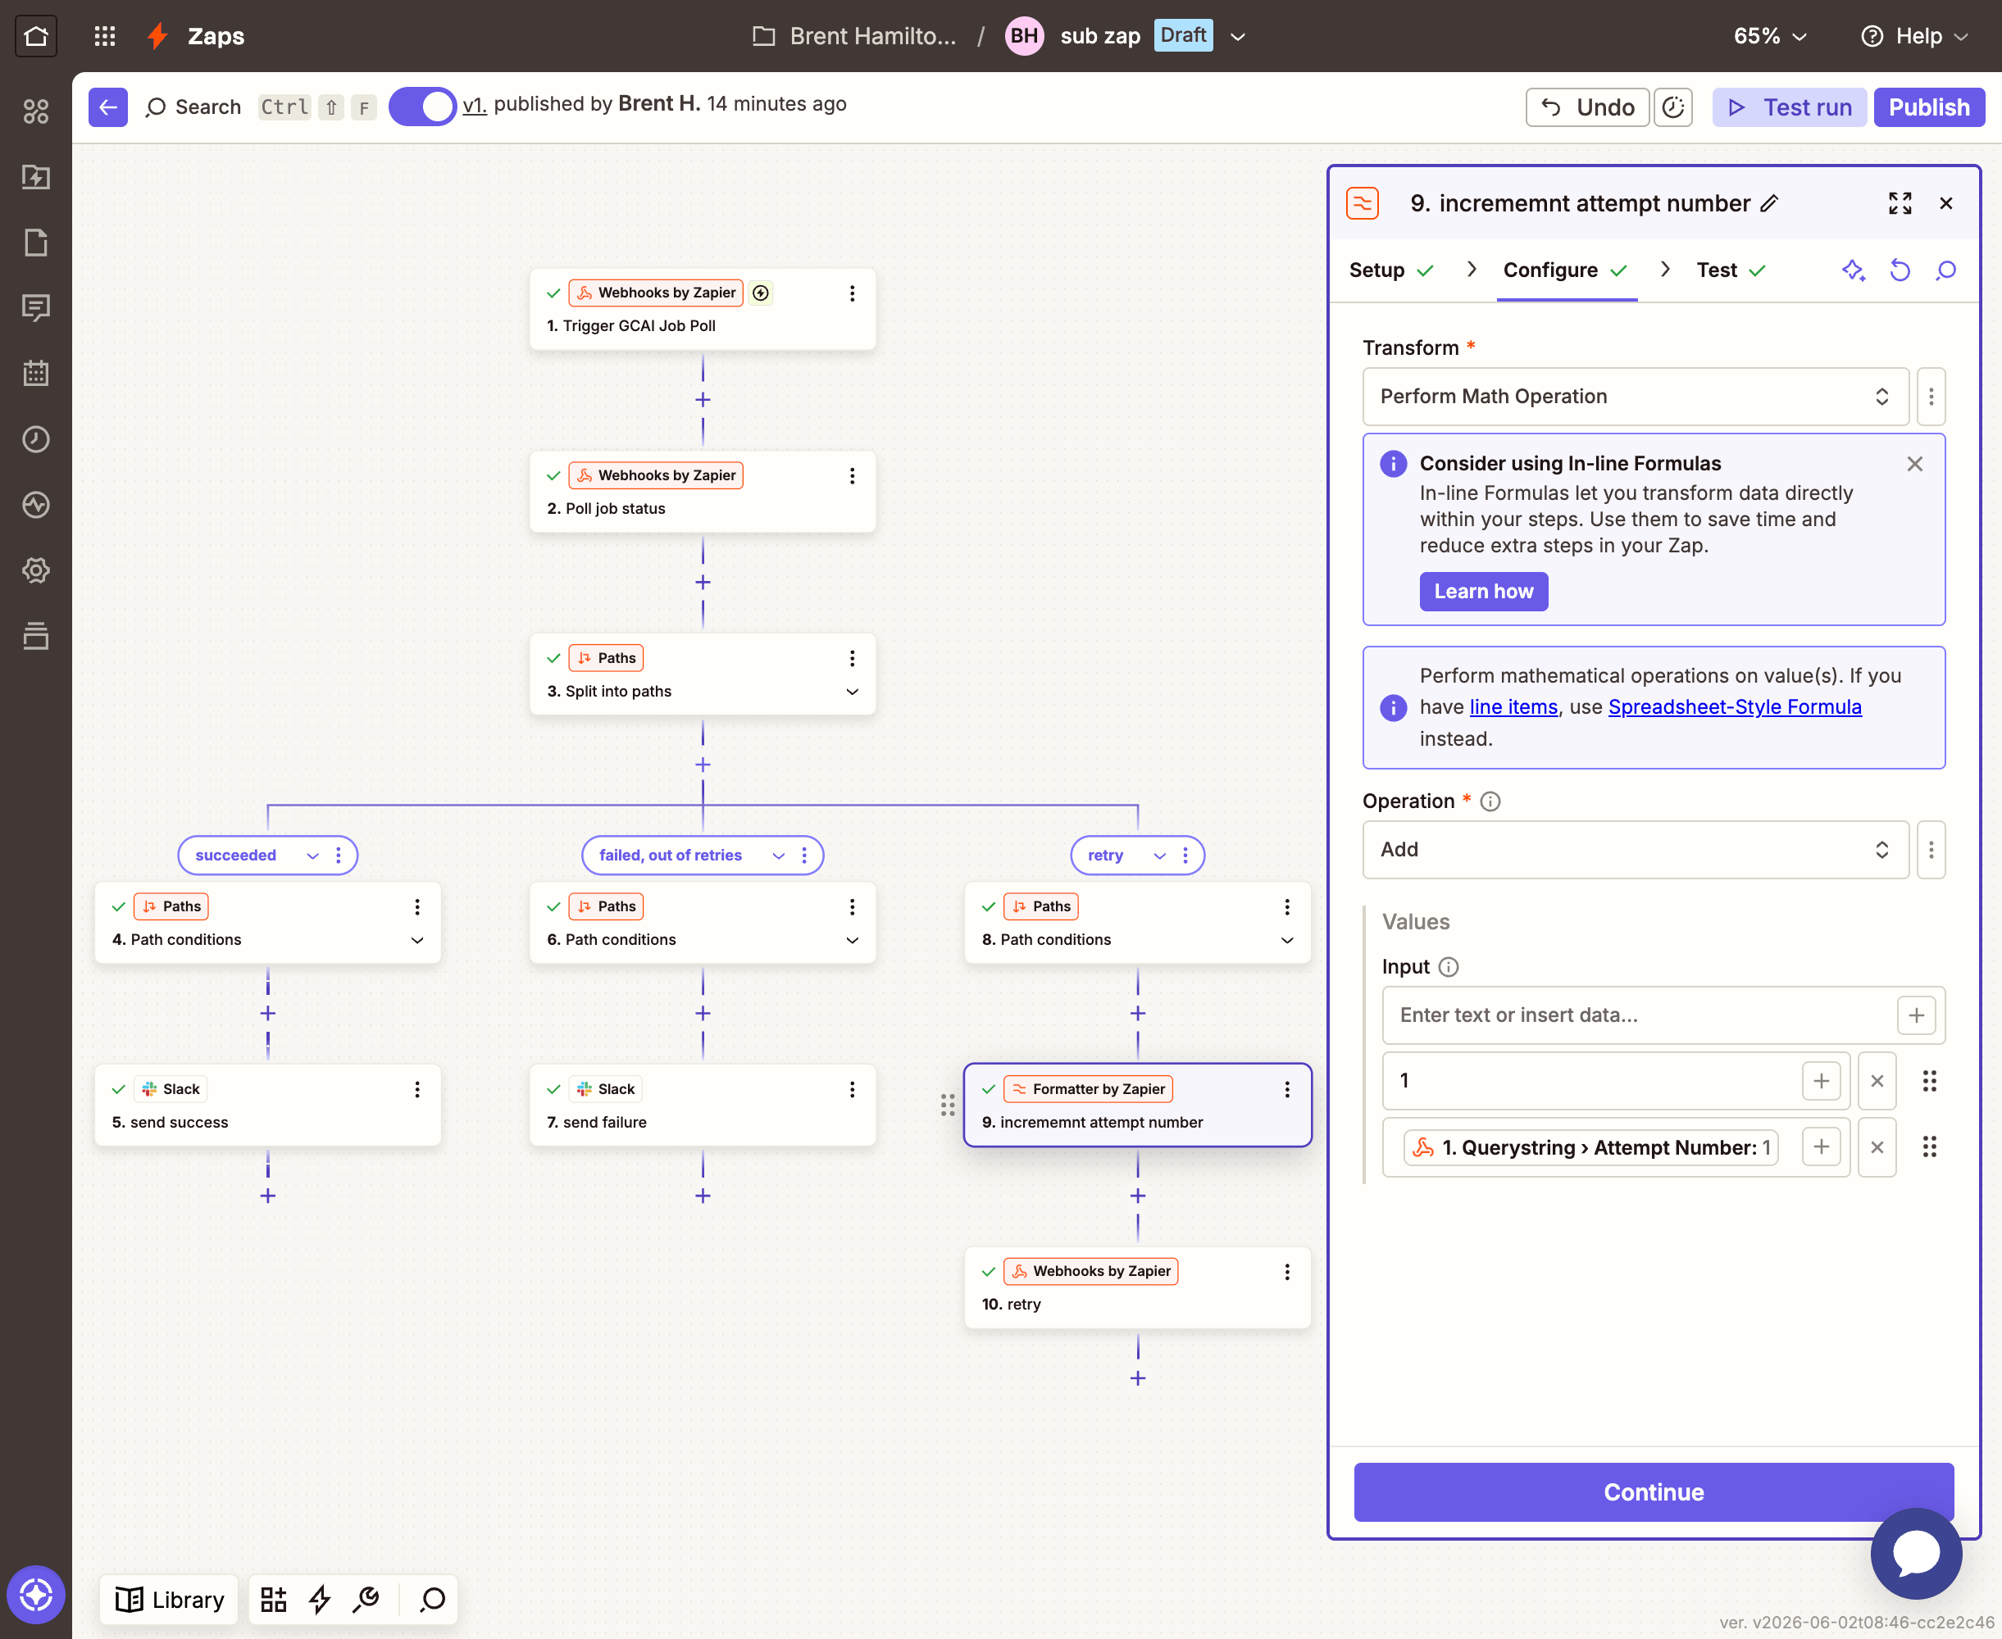Select the step 10 retry card
The image size is (2002, 1639).
(x=1137, y=1287)
